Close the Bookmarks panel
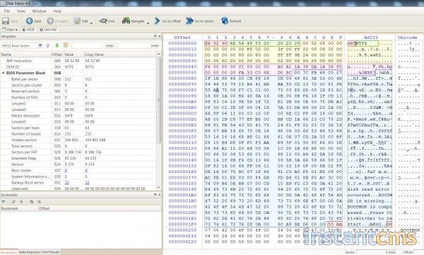This screenshot has width=424, height=255. [x=159, y=195]
